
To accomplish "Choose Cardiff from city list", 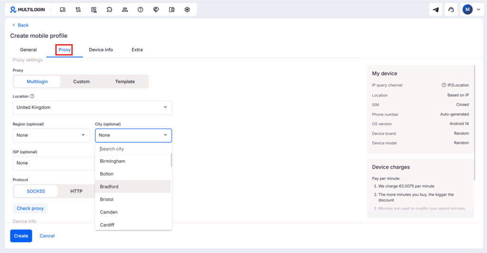I will [133, 224].
